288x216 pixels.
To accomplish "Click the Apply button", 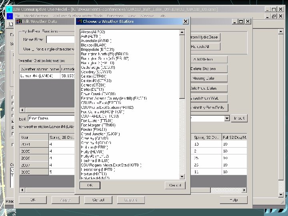I will click(x=65, y=200).
